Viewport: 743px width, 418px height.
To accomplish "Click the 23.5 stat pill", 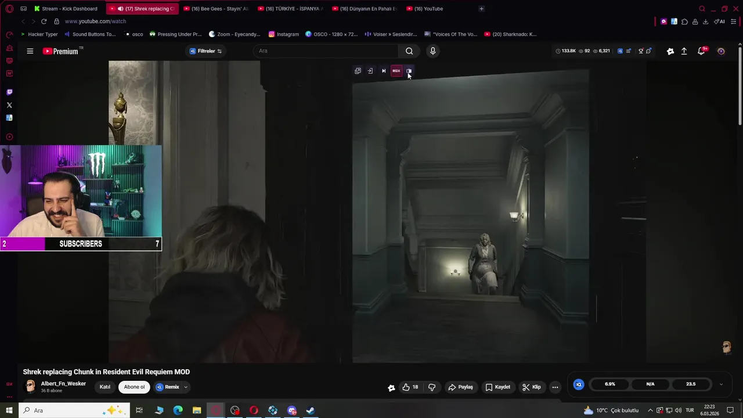I will point(691,384).
